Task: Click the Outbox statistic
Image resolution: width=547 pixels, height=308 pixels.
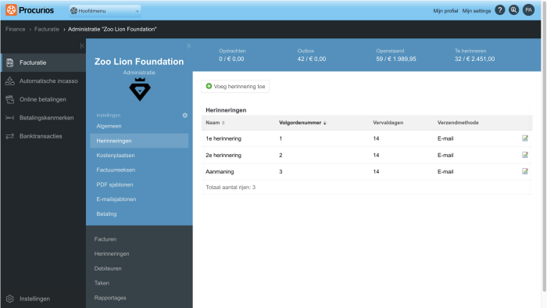Action: (312, 56)
